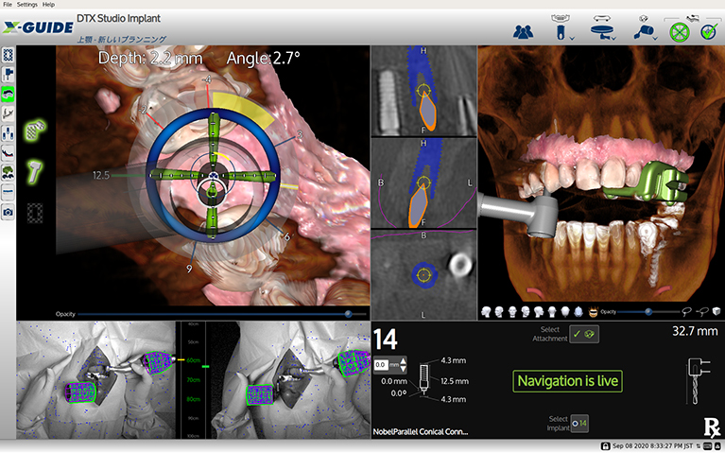Click the Select Implant 14 button

(x=582, y=422)
